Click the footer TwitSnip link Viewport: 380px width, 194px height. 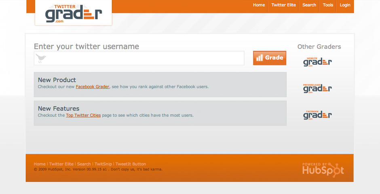pyautogui.click(x=103, y=164)
